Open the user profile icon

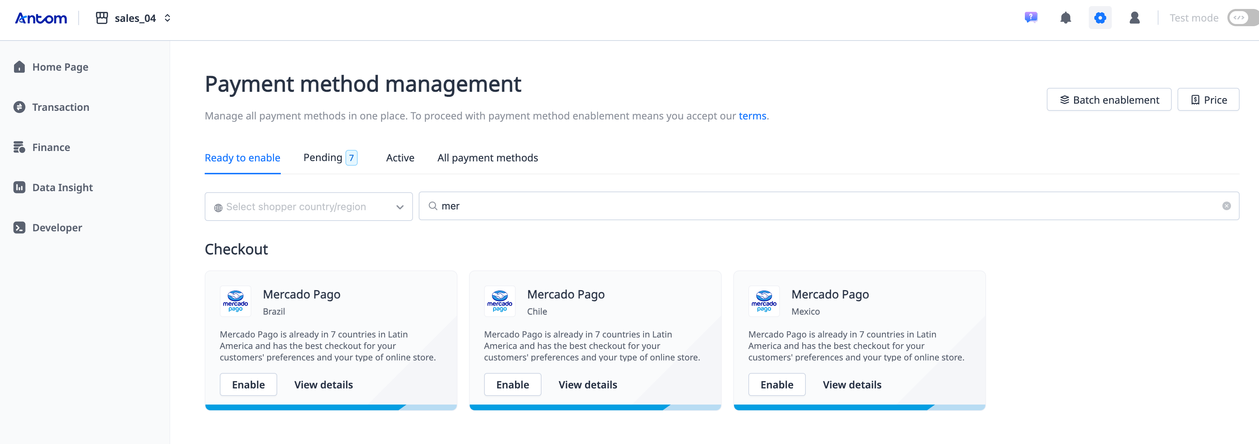point(1134,18)
